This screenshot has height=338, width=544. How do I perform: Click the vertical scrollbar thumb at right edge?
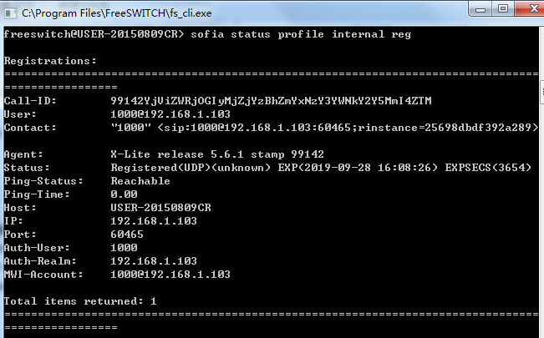tap(542, 92)
